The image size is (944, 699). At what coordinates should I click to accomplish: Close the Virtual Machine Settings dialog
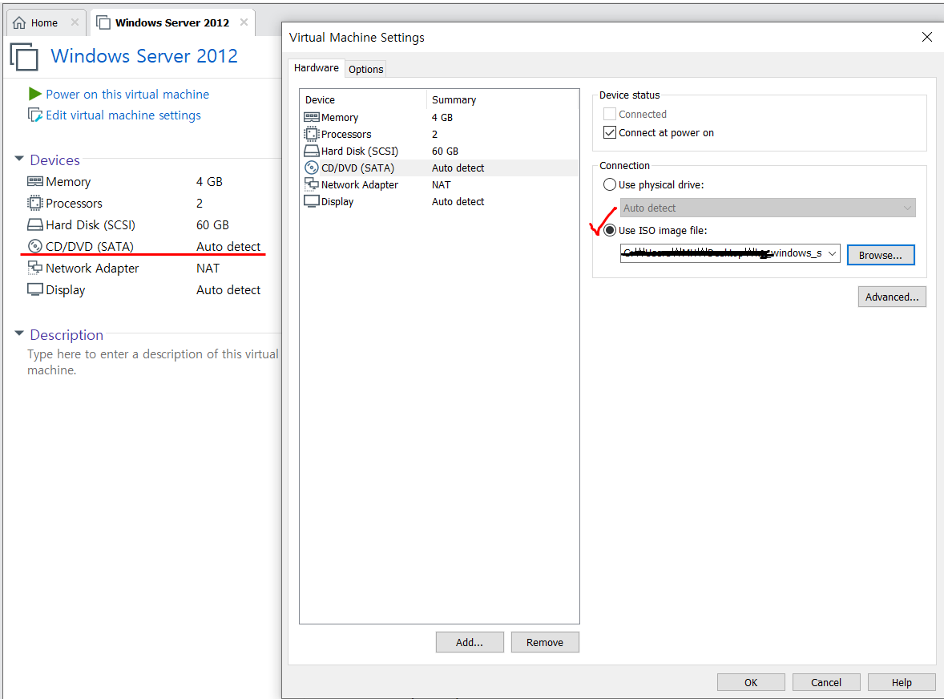coord(927,38)
